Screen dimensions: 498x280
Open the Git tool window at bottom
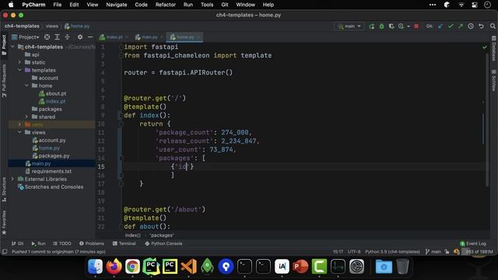[17, 243]
